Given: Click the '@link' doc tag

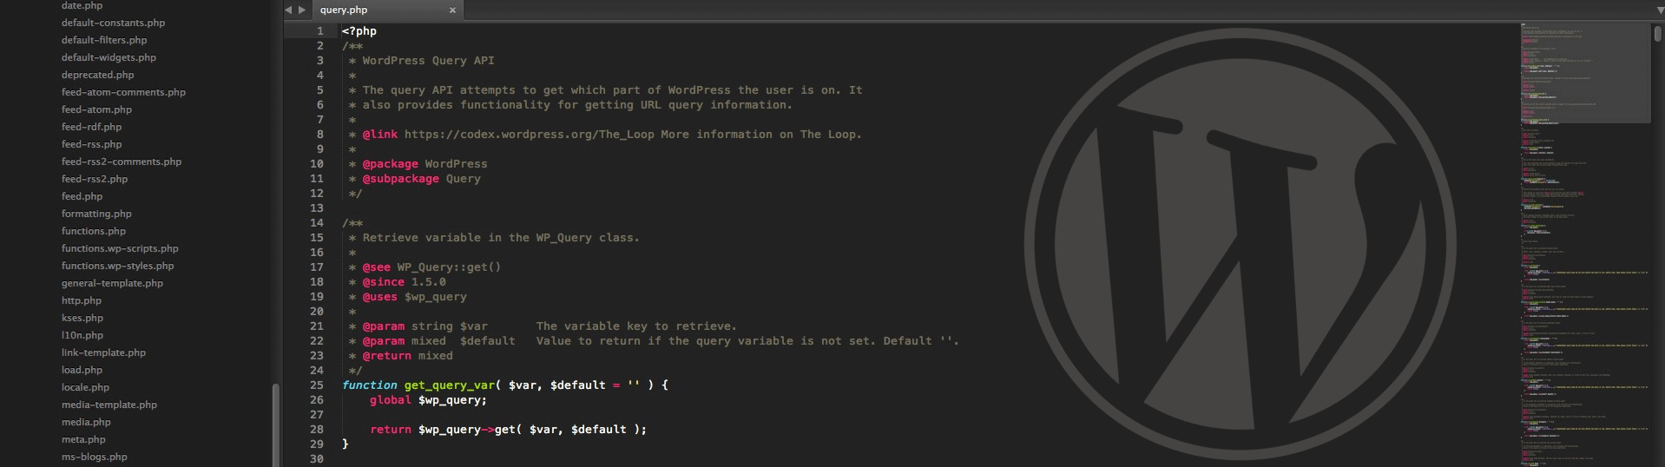Looking at the screenshot, I should [380, 135].
